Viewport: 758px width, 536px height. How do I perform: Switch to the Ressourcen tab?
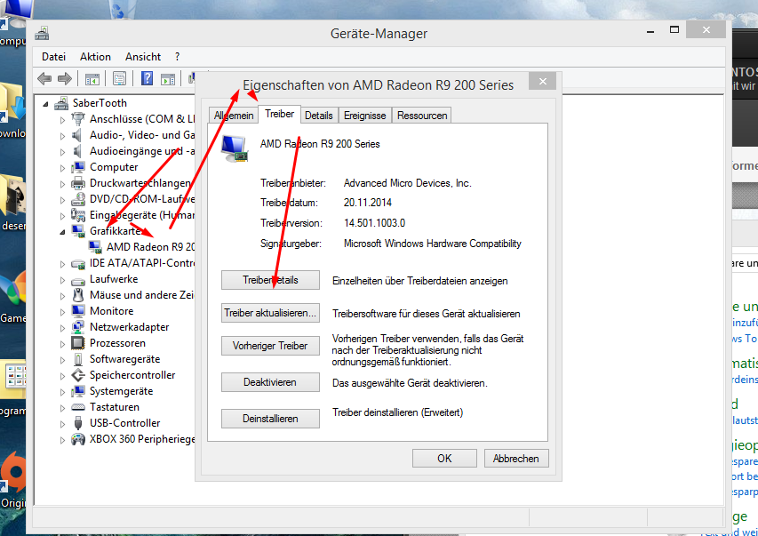pyautogui.click(x=422, y=116)
